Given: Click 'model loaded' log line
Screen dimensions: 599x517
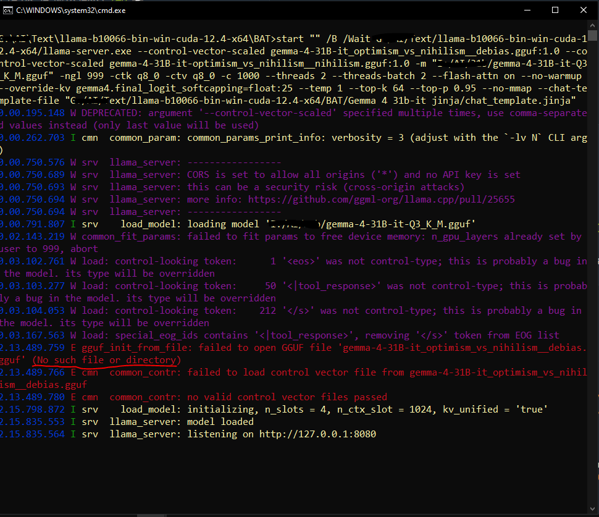Looking at the screenshot, I should coord(220,422).
